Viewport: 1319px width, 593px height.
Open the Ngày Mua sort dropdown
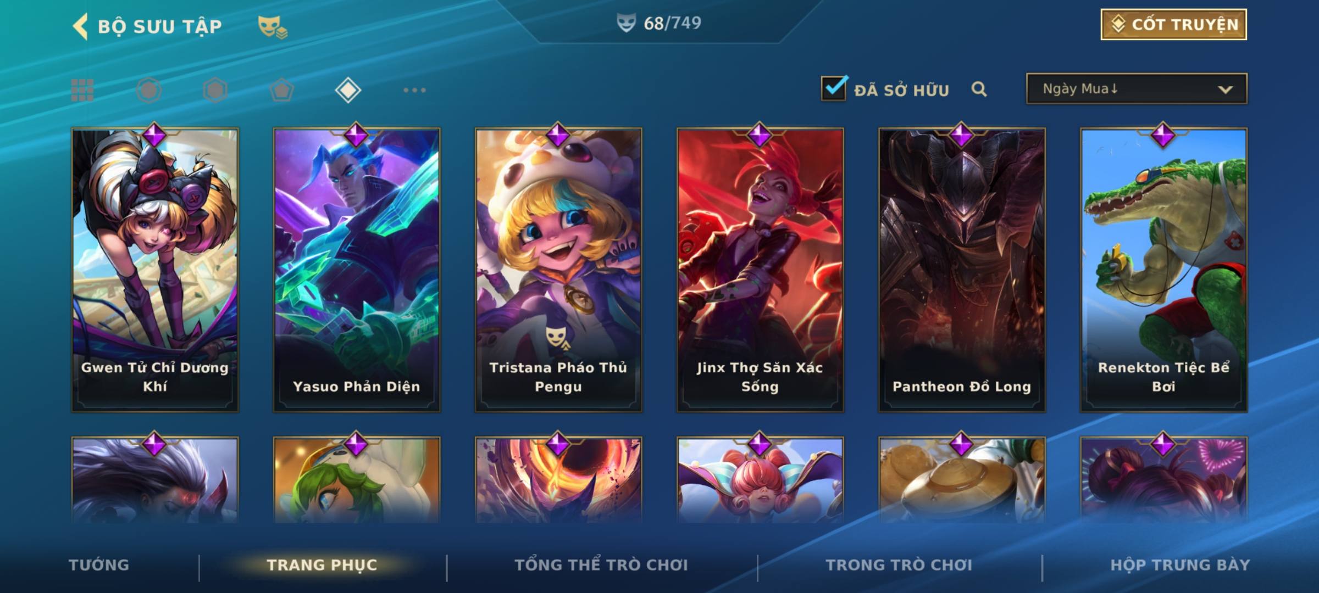(1137, 88)
